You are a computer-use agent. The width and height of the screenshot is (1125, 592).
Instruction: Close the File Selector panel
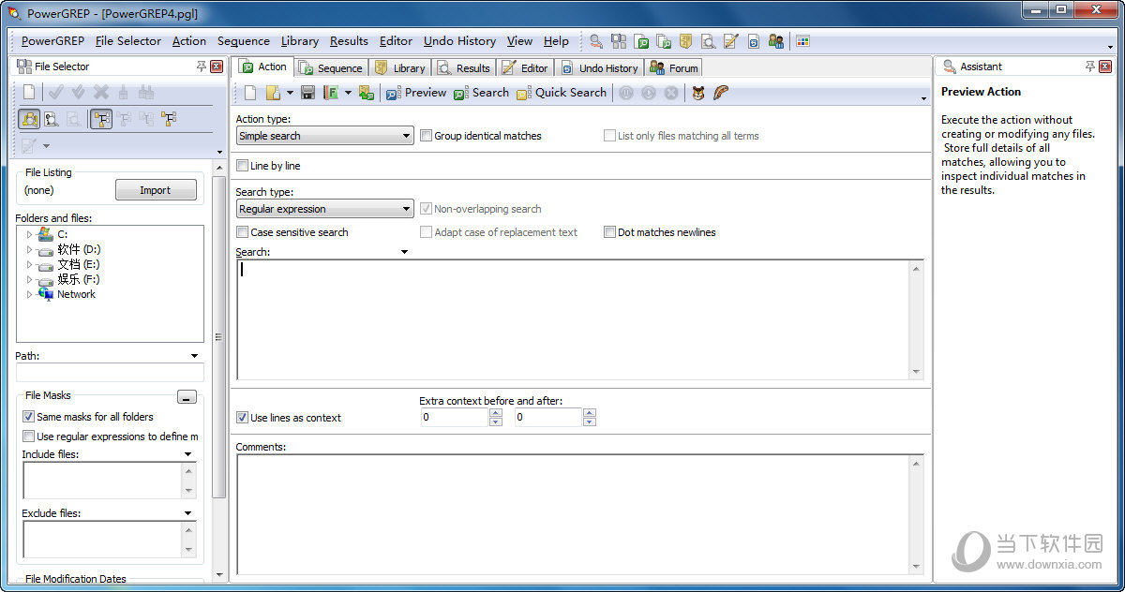(x=217, y=67)
